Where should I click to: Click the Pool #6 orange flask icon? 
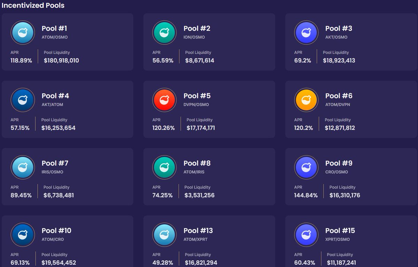306,100
